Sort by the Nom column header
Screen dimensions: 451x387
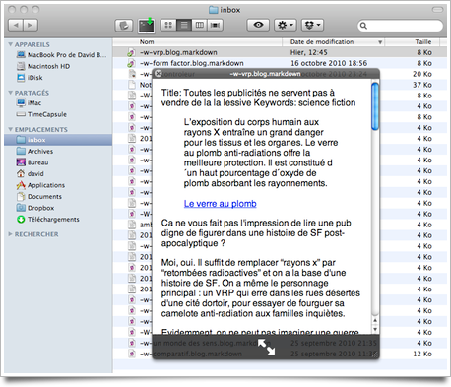[198, 42]
